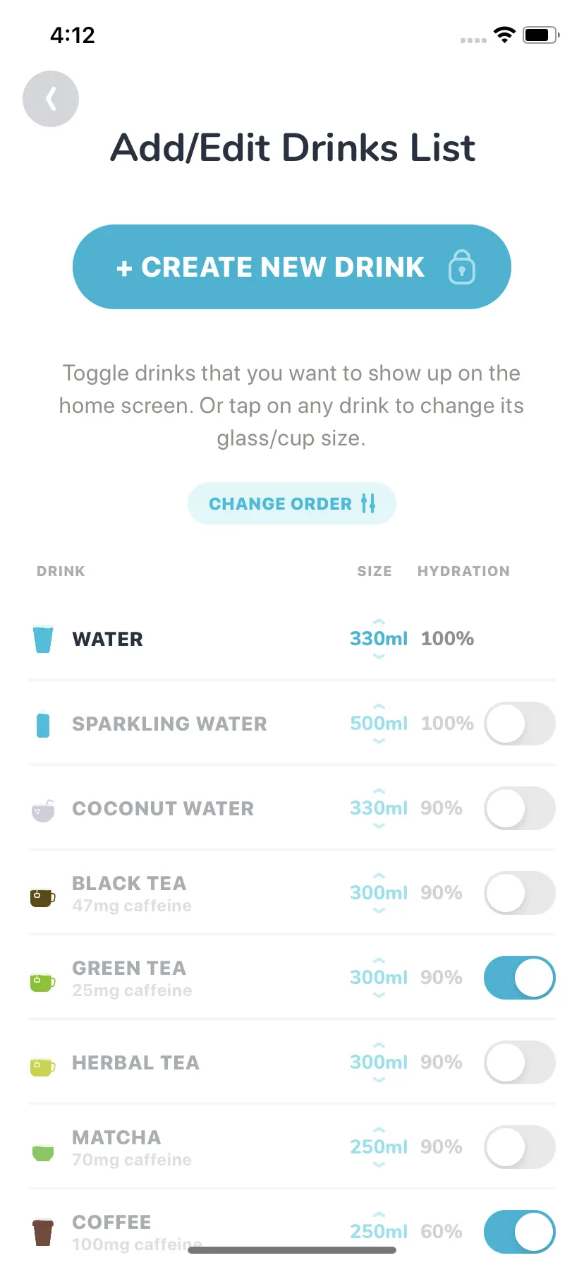Select the Sparkling Water bottle icon
The width and height of the screenshot is (584, 1265).
click(x=43, y=724)
